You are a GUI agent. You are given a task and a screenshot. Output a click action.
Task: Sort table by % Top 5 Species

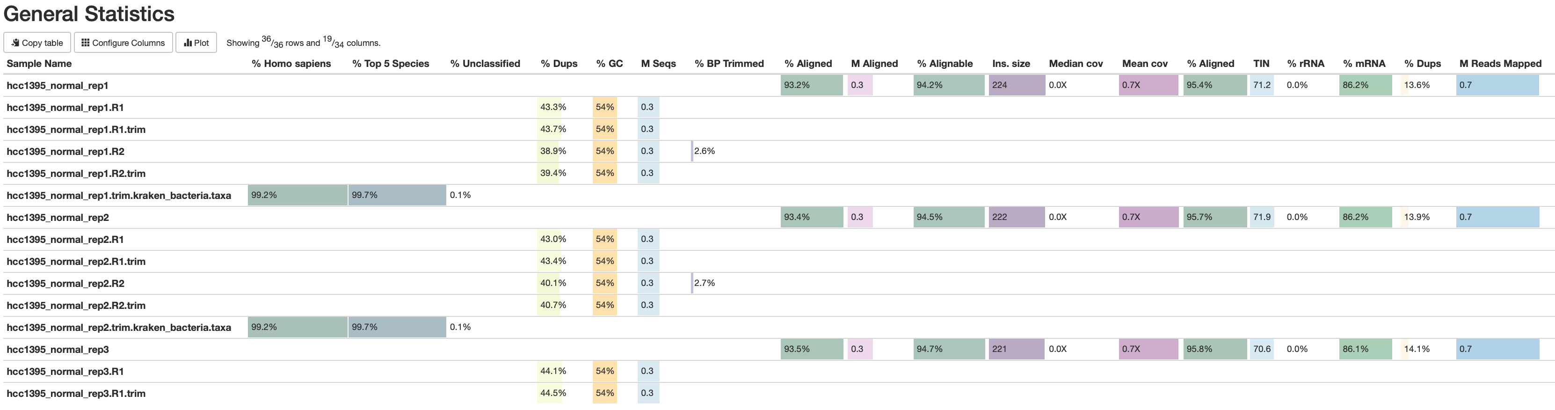click(x=391, y=63)
